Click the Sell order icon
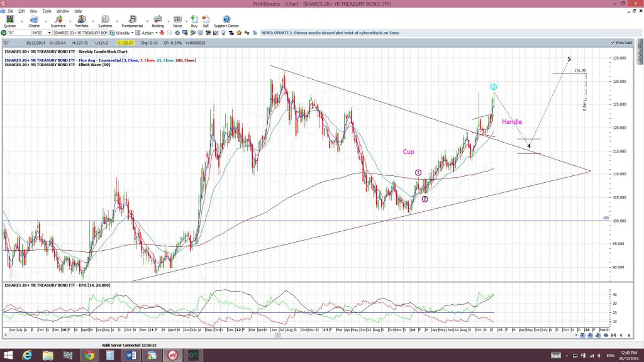644x362 pixels. coord(206,21)
